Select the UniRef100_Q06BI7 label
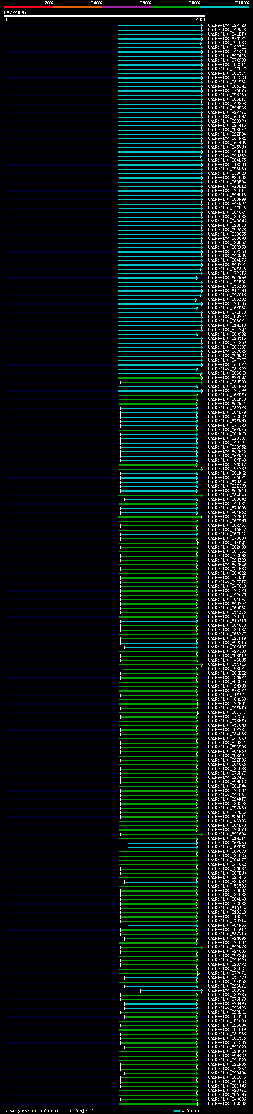 227,100
